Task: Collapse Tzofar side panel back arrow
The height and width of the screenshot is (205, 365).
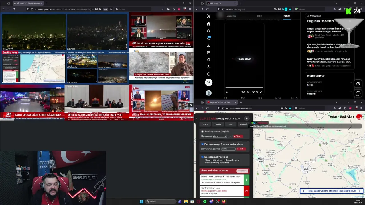Action: coord(196,118)
